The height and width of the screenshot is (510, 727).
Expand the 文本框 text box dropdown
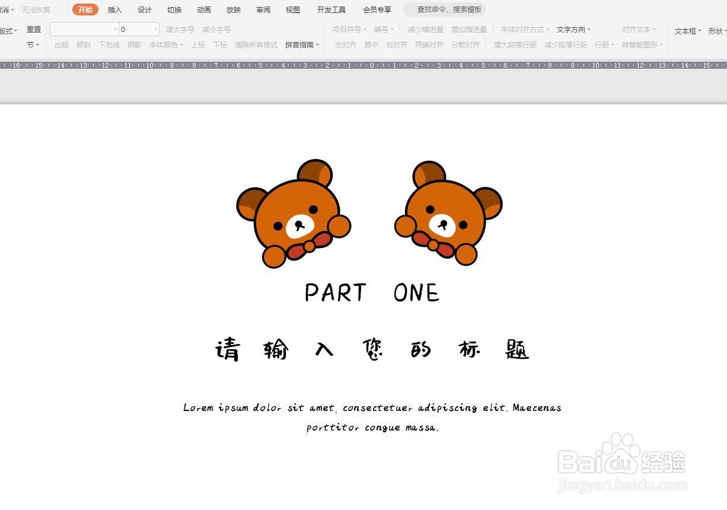(x=688, y=31)
